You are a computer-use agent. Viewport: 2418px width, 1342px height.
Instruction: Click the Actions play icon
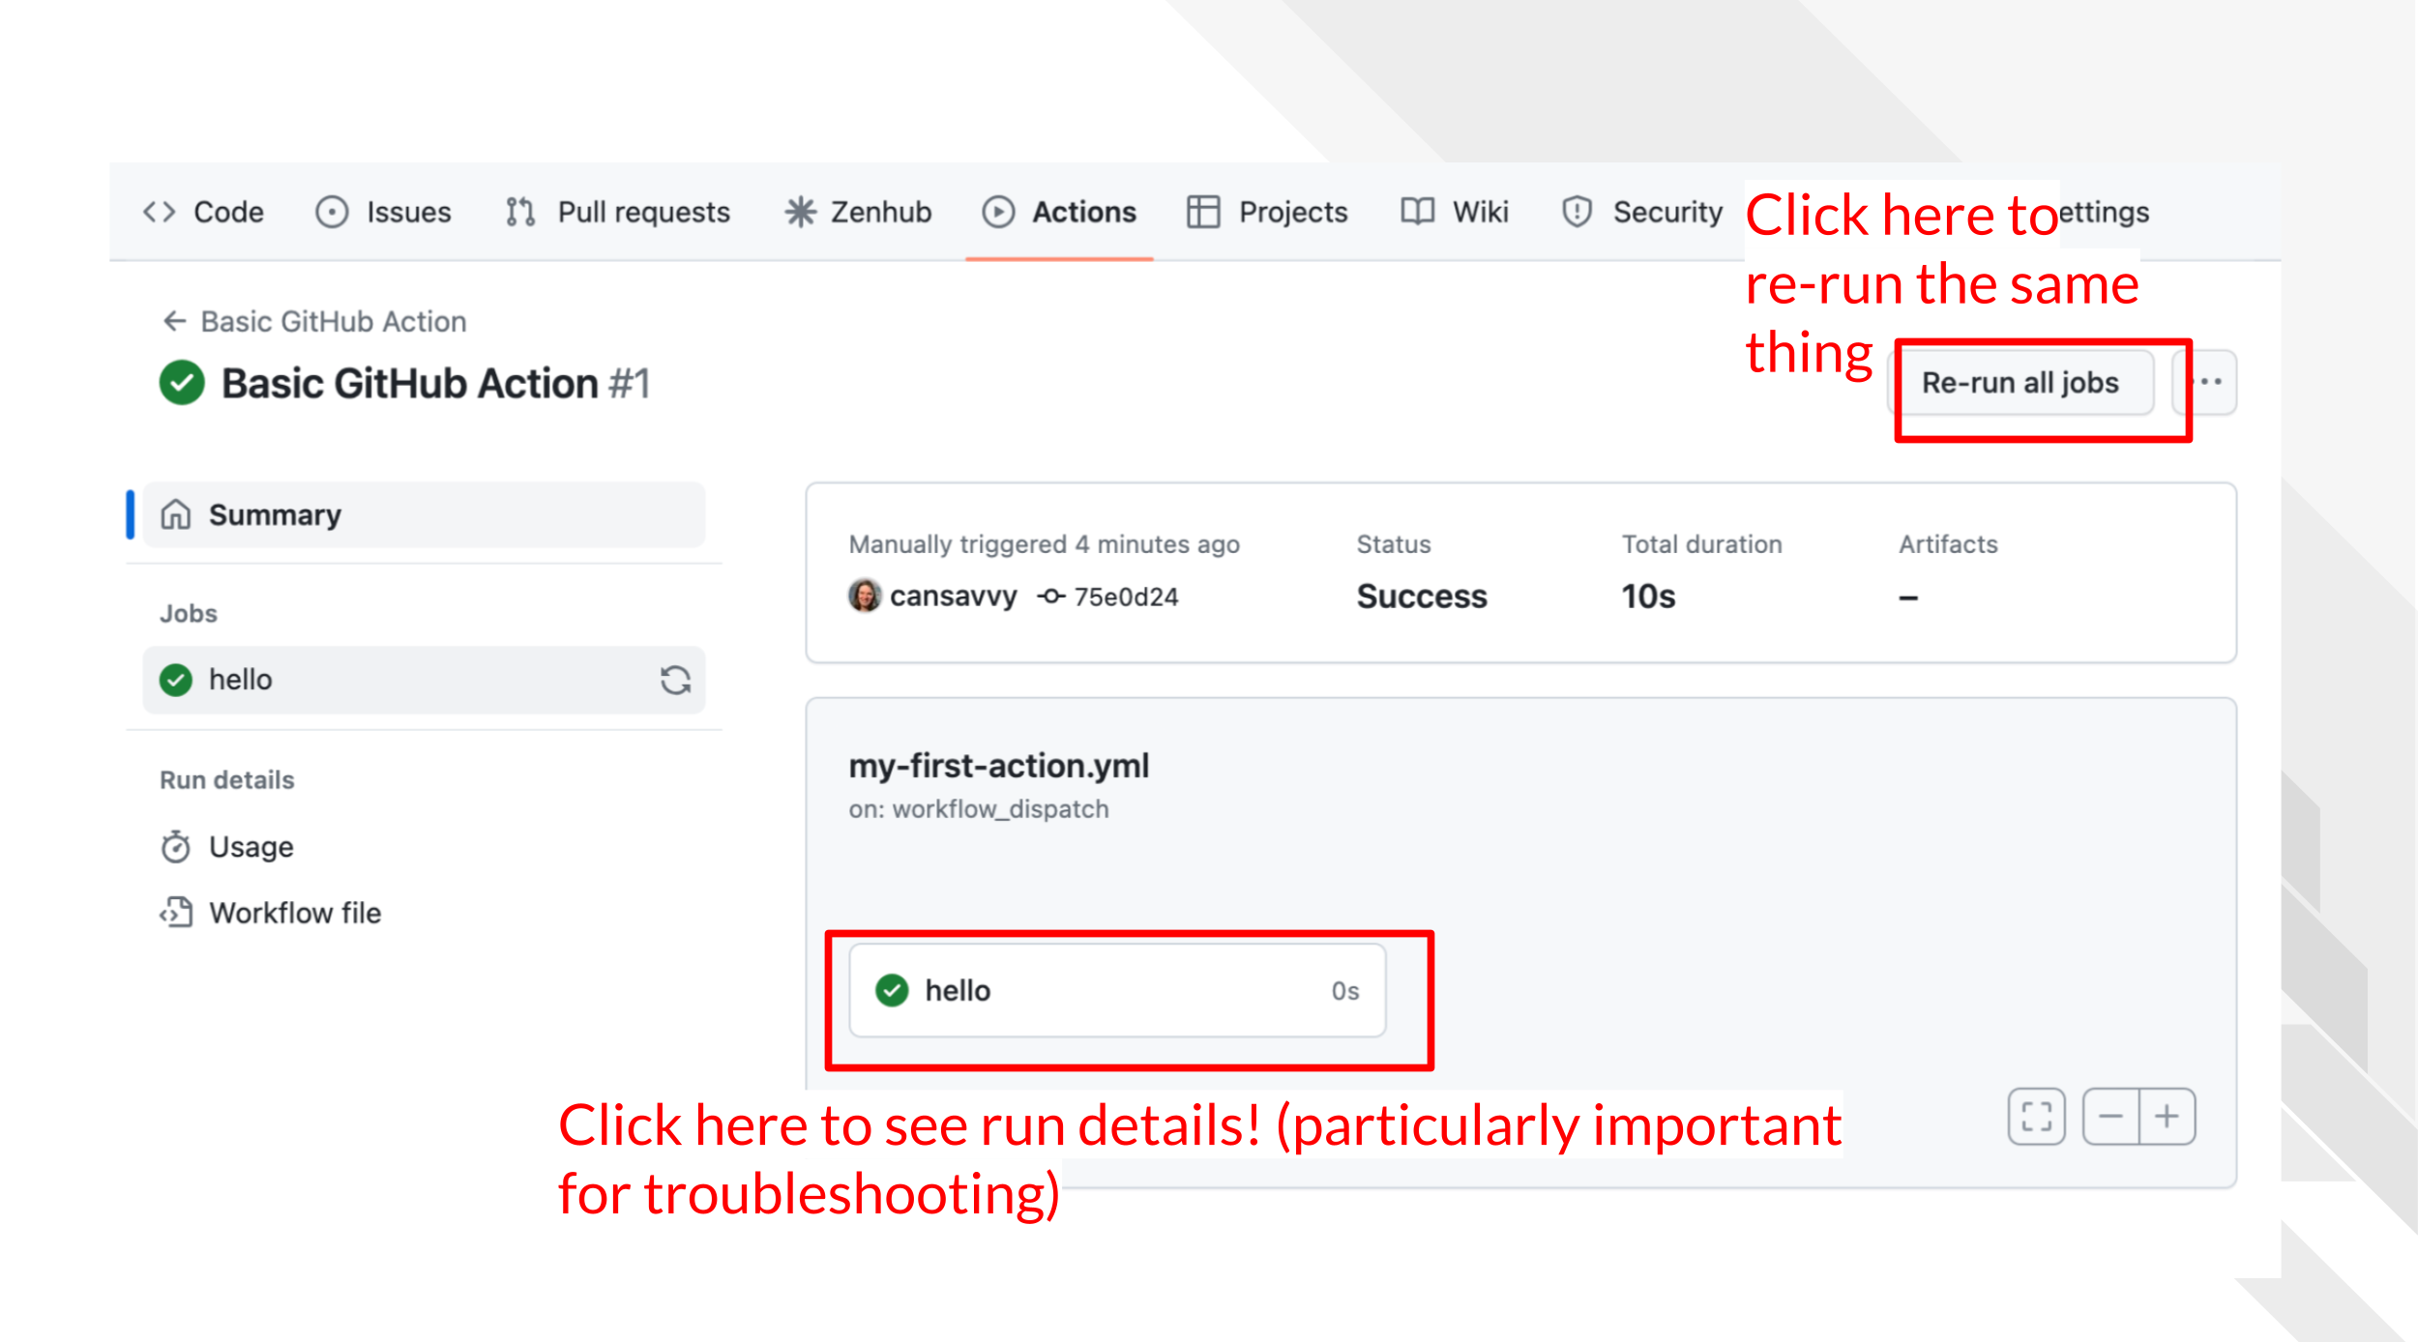[998, 212]
